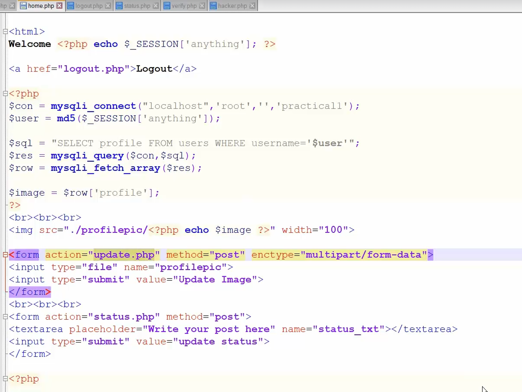Viewport: 522px width, 392px height.
Task: Collapse the bottom <?php fold marker
Action: 5,379
